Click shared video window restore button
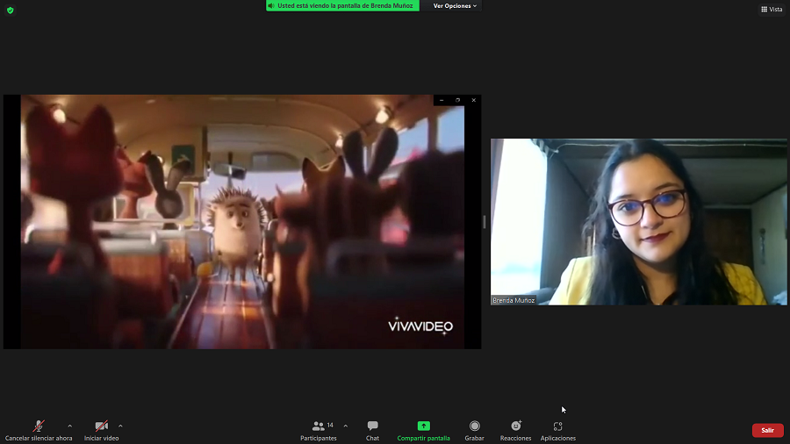The width and height of the screenshot is (790, 444). [457, 100]
